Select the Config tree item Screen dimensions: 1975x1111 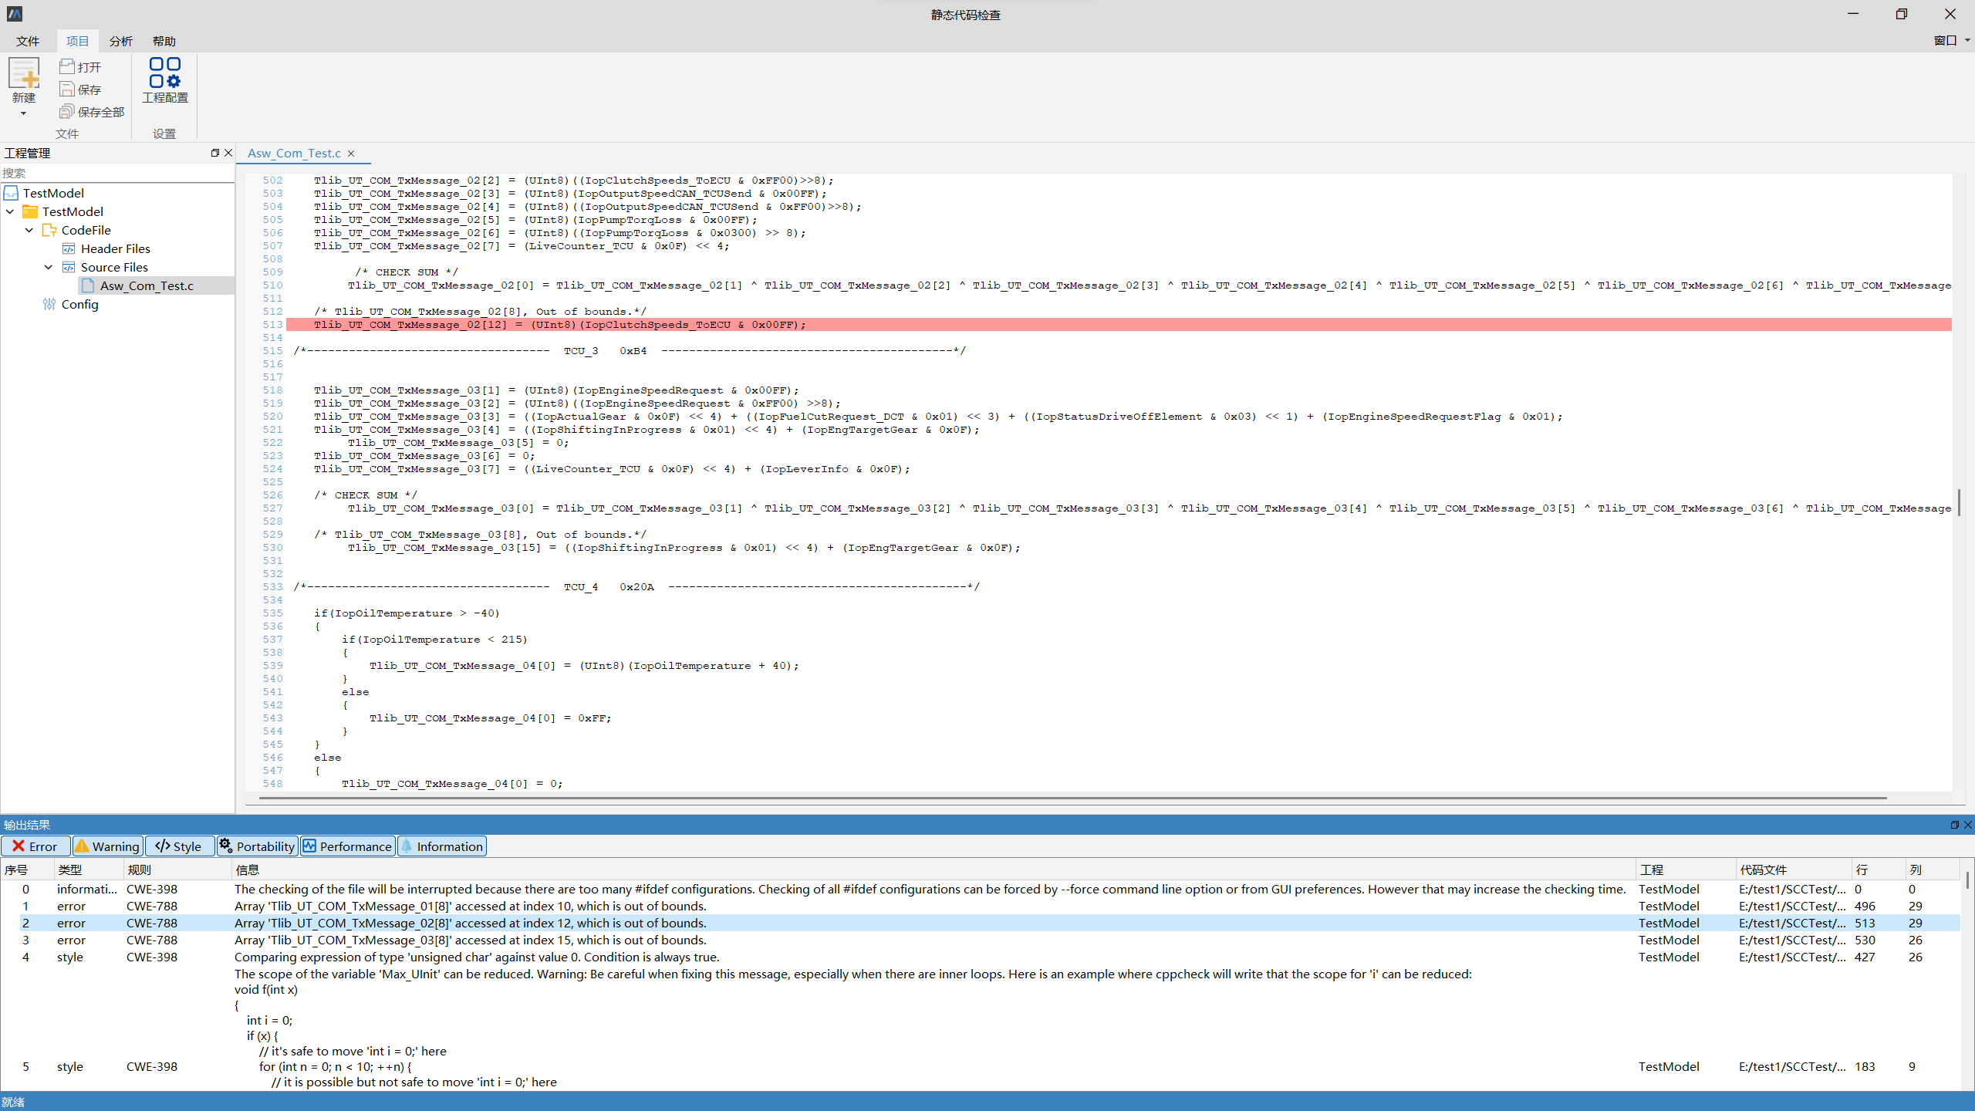(x=79, y=304)
